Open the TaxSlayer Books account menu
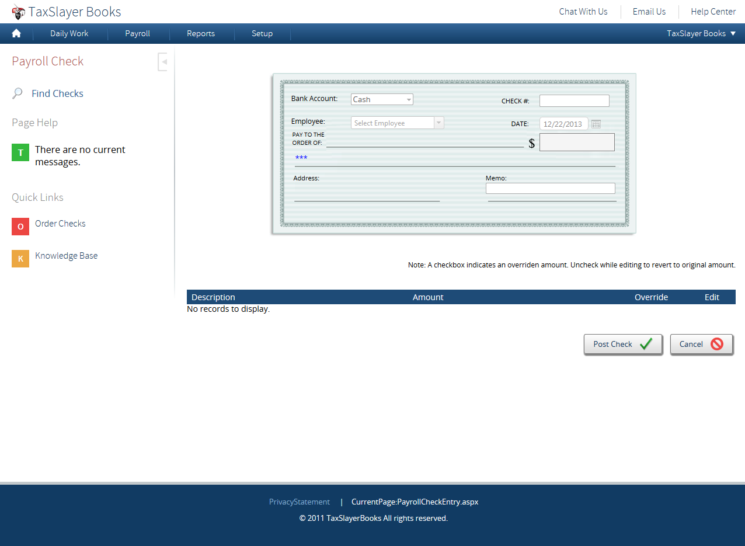This screenshot has width=745, height=546. click(x=701, y=33)
